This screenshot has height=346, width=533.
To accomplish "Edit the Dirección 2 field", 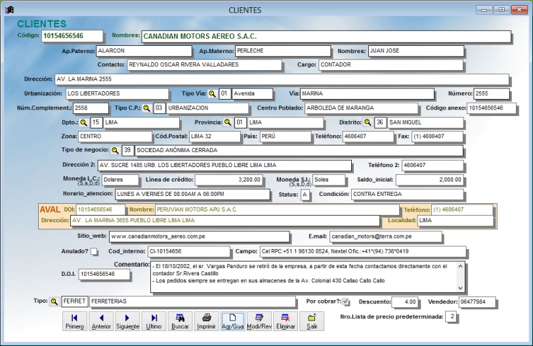I will 224,166.
